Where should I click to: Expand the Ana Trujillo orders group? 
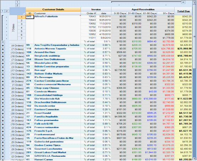point(2,46)
